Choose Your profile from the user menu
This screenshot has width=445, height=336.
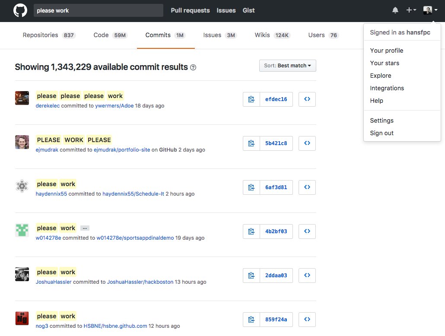click(x=402, y=51)
